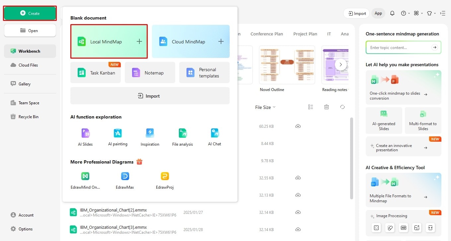Open Personal templates

(204, 72)
